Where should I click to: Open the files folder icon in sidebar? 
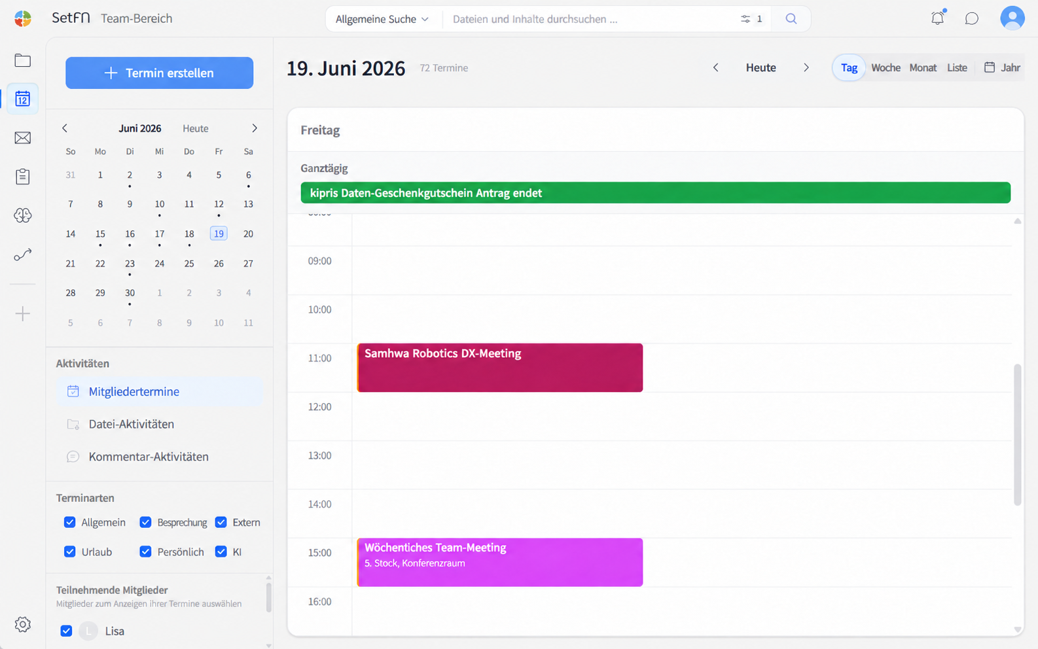click(23, 60)
